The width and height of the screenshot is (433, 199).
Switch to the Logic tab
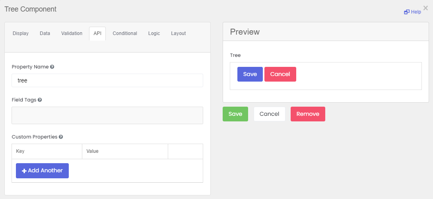(x=154, y=33)
